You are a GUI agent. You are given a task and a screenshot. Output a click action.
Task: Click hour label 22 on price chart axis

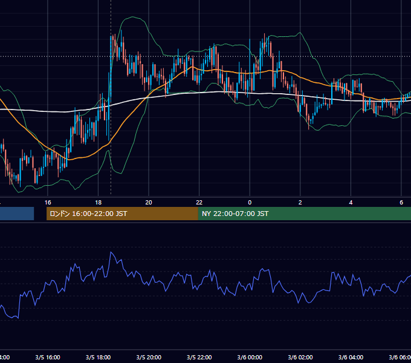tap(199, 203)
